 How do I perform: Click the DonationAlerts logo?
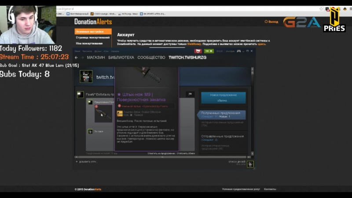93,22
